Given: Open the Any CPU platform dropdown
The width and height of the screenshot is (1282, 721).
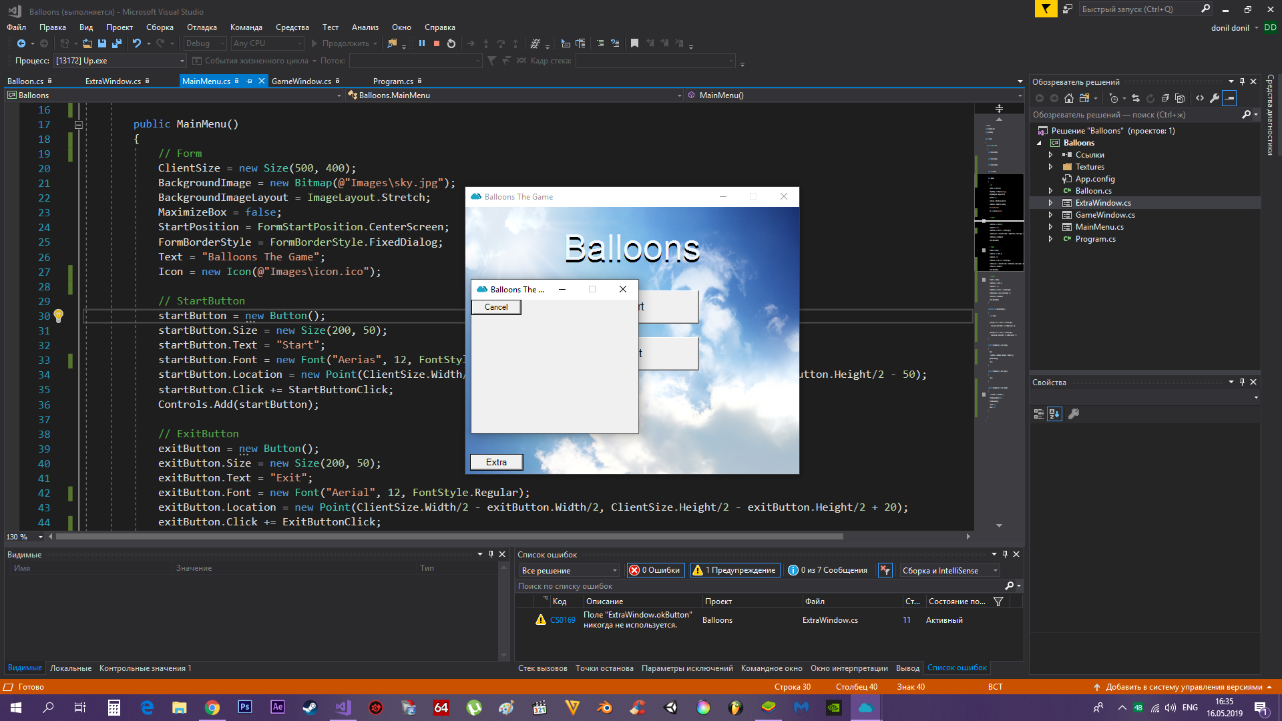Looking at the screenshot, I should [x=267, y=43].
